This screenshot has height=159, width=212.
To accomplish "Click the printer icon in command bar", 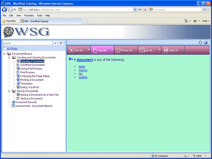I will click(x=195, y=21).
